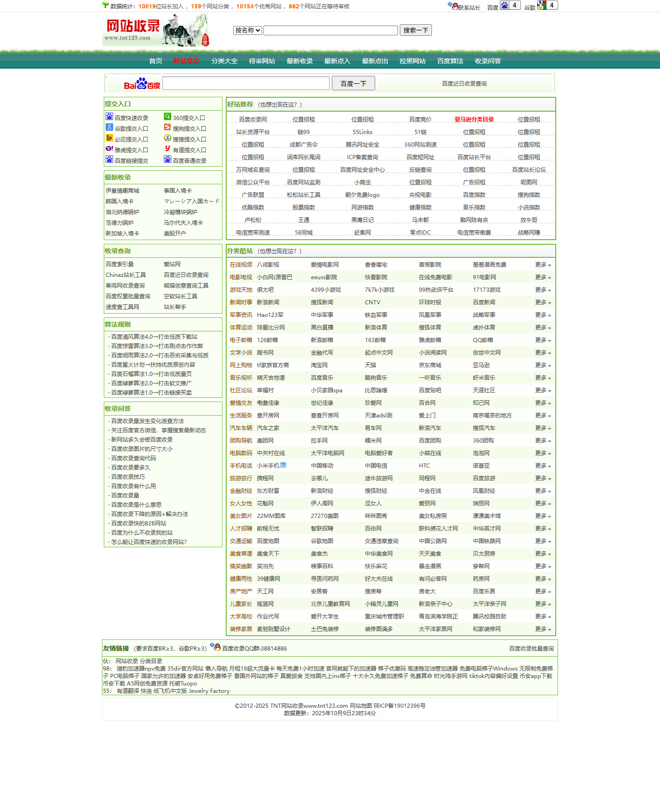Open 百度收录批量查询 link in 友情链接 bar

coord(531,648)
